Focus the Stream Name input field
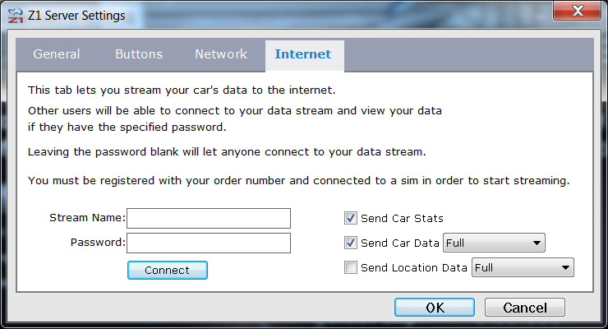Image resolution: width=608 pixels, height=329 pixels. (x=209, y=219)
